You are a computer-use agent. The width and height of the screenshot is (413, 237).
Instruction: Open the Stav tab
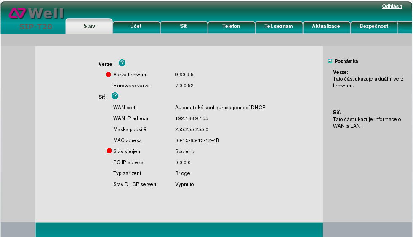point(89,26)
